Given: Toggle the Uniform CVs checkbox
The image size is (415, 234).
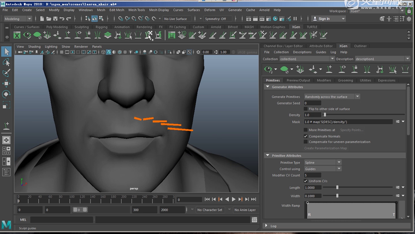Looking at the screenshot, I should click(x=306, y=181).
